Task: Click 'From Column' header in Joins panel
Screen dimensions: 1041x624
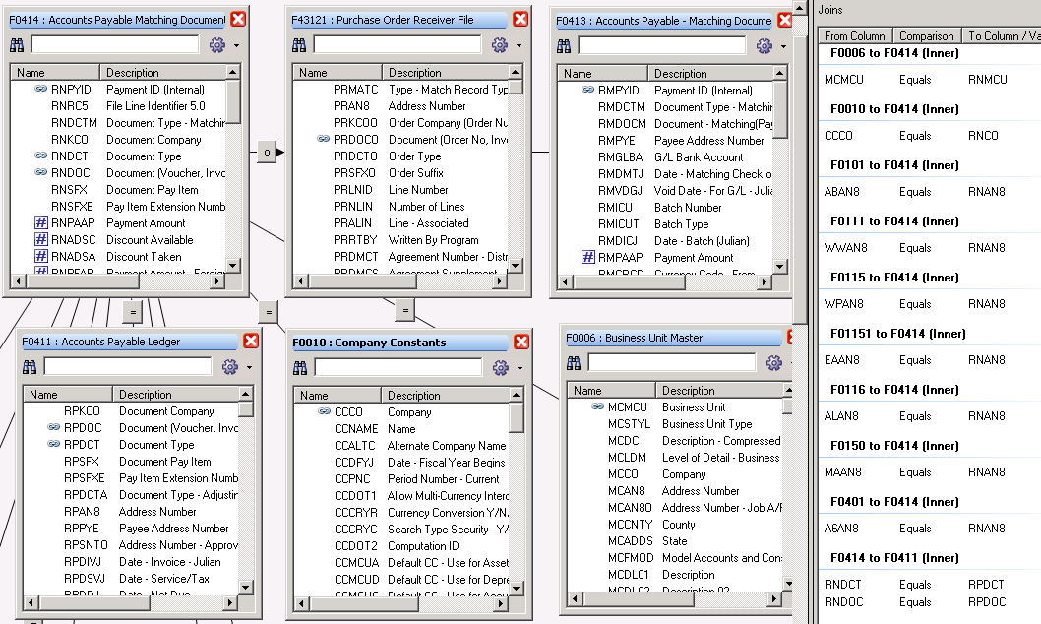Action: (855, 36)
